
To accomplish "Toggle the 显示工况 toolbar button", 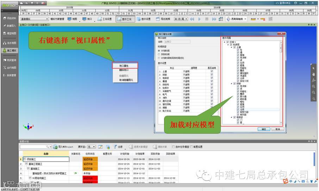I will click(125, 19).
